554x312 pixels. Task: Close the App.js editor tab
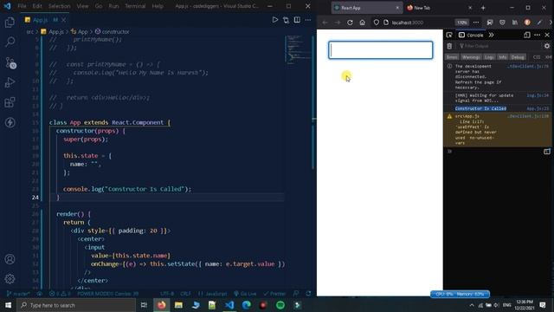coord(63,20)
